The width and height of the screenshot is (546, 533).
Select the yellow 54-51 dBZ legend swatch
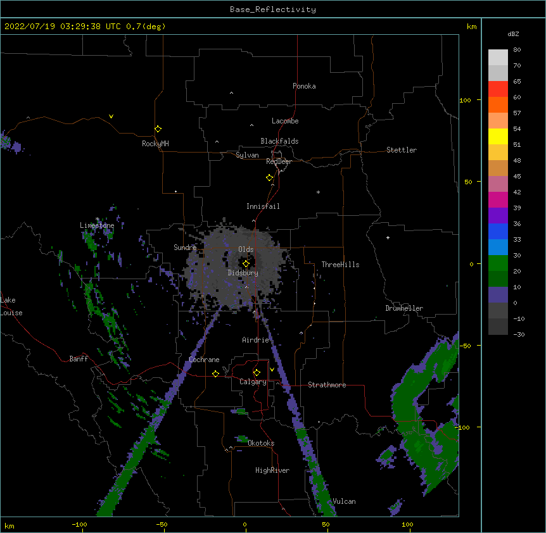(x=498, y=136)
